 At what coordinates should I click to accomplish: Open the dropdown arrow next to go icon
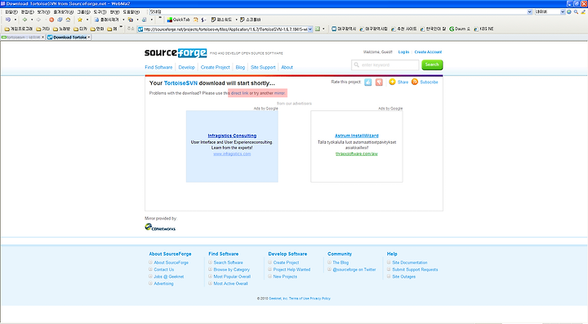(323, 29)
